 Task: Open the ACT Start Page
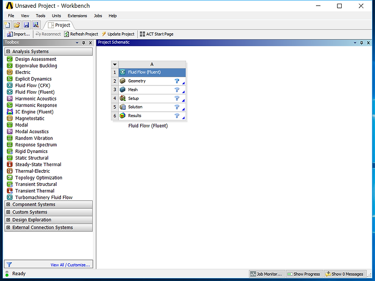[157, 34]
